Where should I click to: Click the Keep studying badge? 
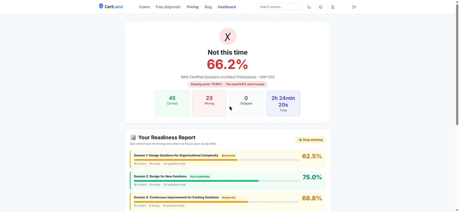(310, 140)
